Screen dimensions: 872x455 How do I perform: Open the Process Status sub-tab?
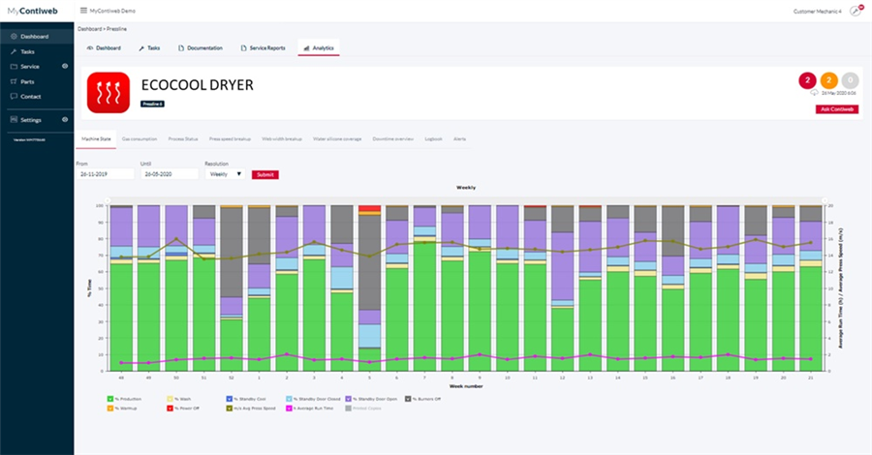click(x=183, y=138)
